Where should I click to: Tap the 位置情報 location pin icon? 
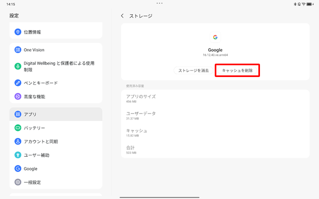coord(18,32)
